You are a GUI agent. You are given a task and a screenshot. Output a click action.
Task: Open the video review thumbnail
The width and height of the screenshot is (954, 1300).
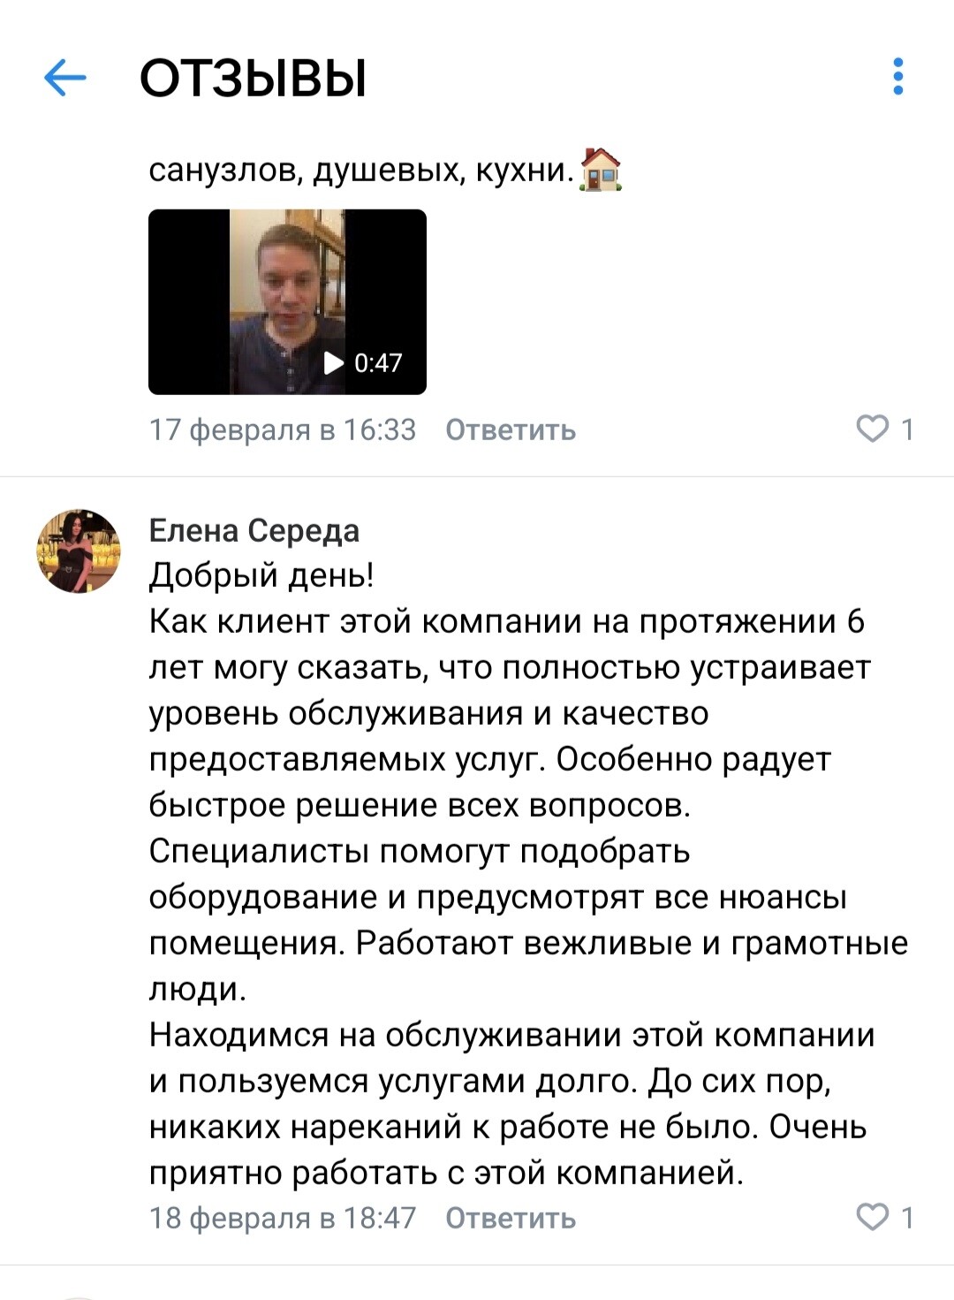pyautogui.click(x=286, y=301)
